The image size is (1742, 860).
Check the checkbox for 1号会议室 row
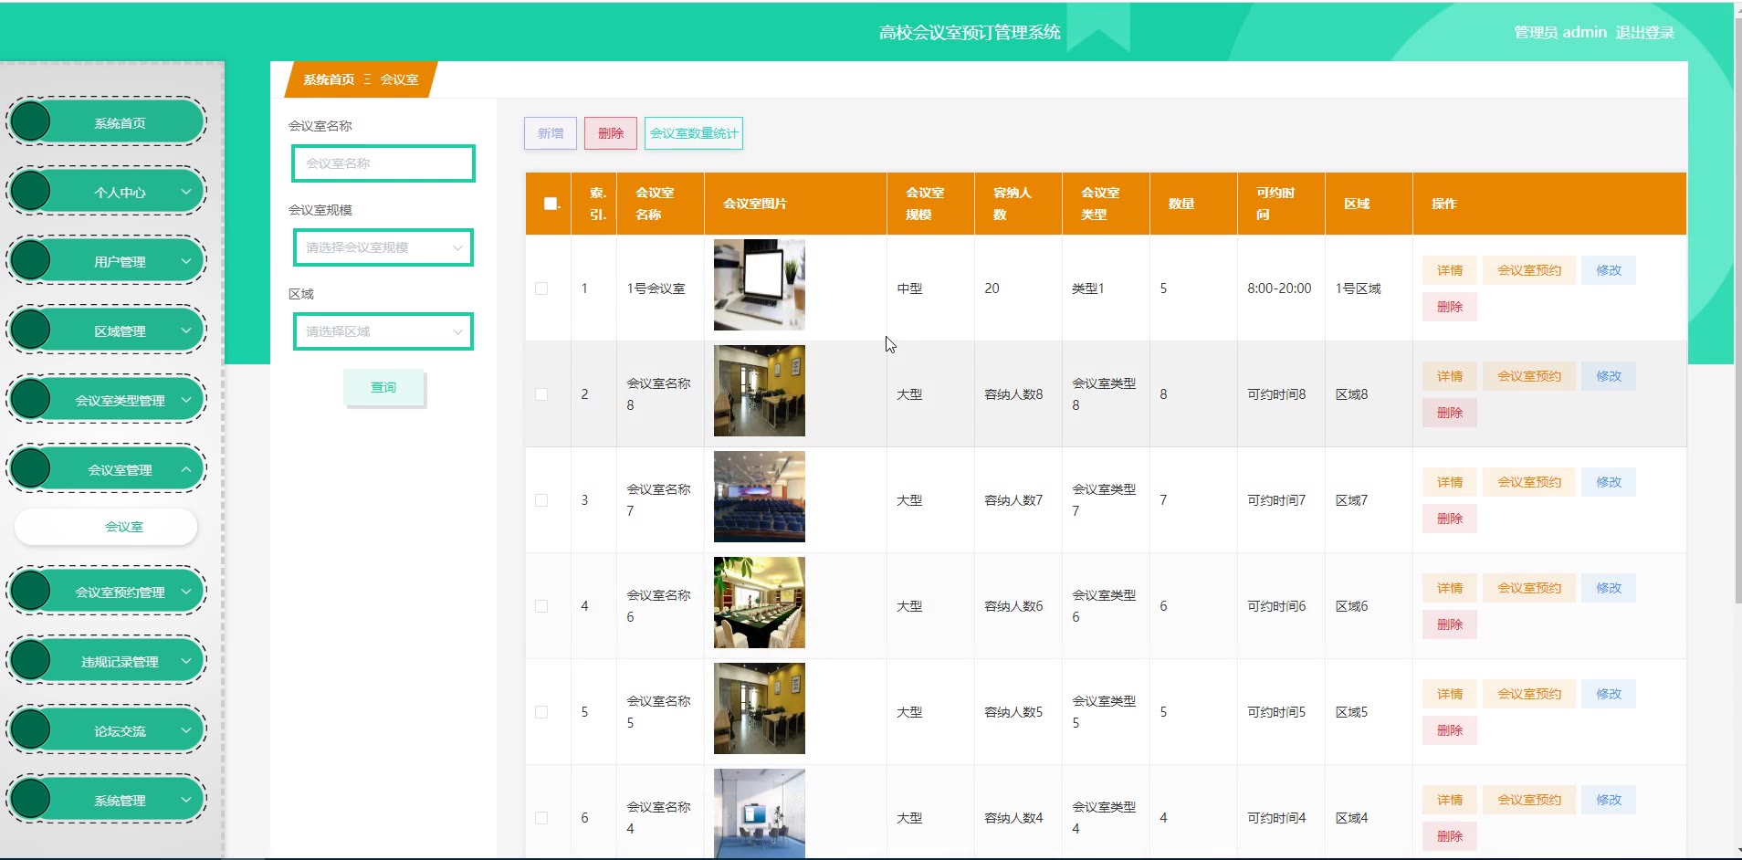point(541,288)
